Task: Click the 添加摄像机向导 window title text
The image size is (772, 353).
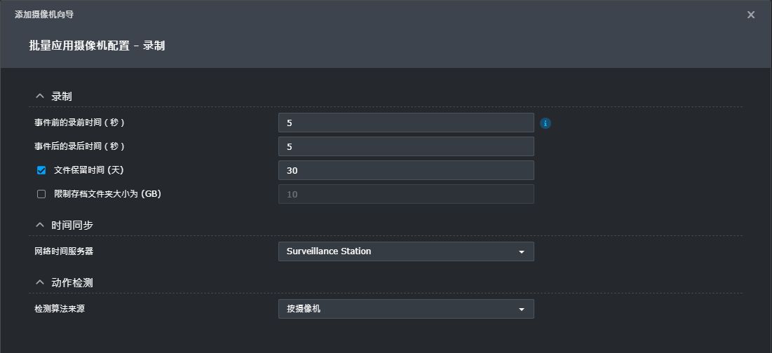Action: tap(44, 15)
